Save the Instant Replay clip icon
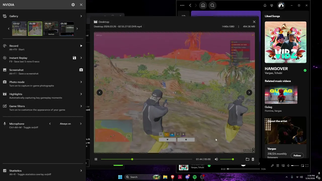 pyautogui.click(x=74, y=58)
